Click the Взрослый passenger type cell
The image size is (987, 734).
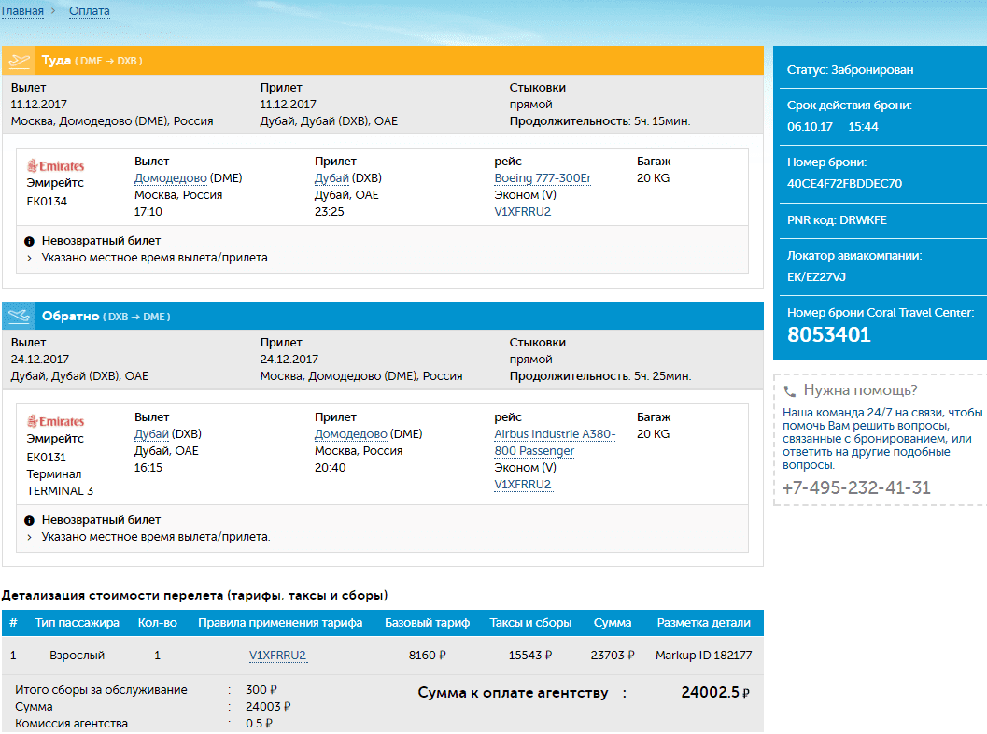[x=77, y=656]
